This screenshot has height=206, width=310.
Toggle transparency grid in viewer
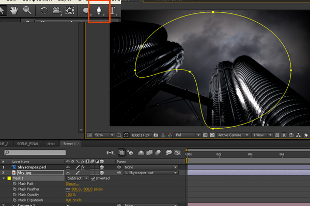[212, 135]
